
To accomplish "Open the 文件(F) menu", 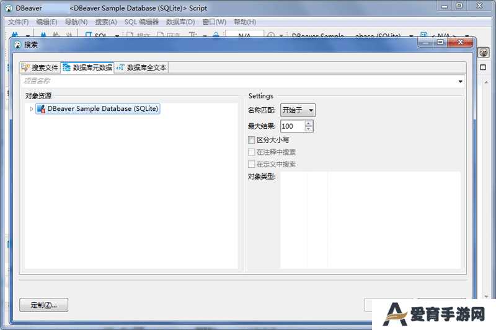I will [19, 22].
